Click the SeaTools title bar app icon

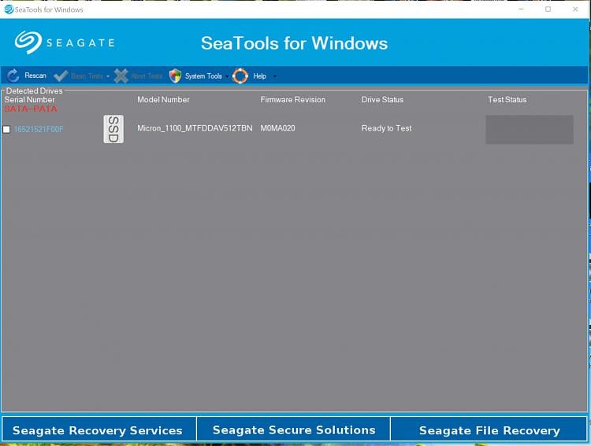pyautogui.click(x=9, y=9)
